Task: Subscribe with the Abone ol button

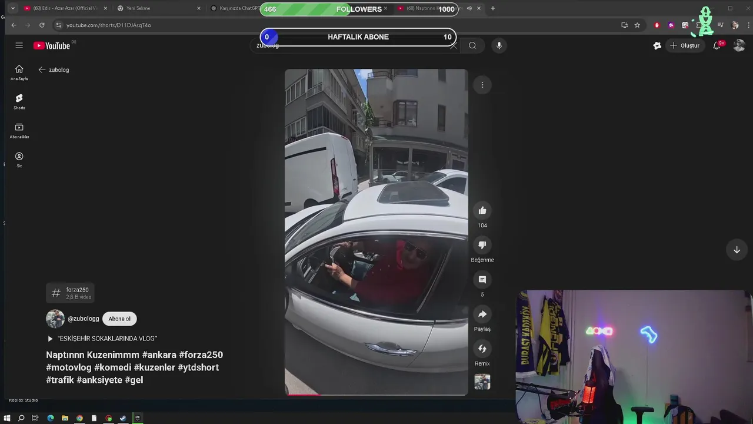Action: (x=119, y=319)
